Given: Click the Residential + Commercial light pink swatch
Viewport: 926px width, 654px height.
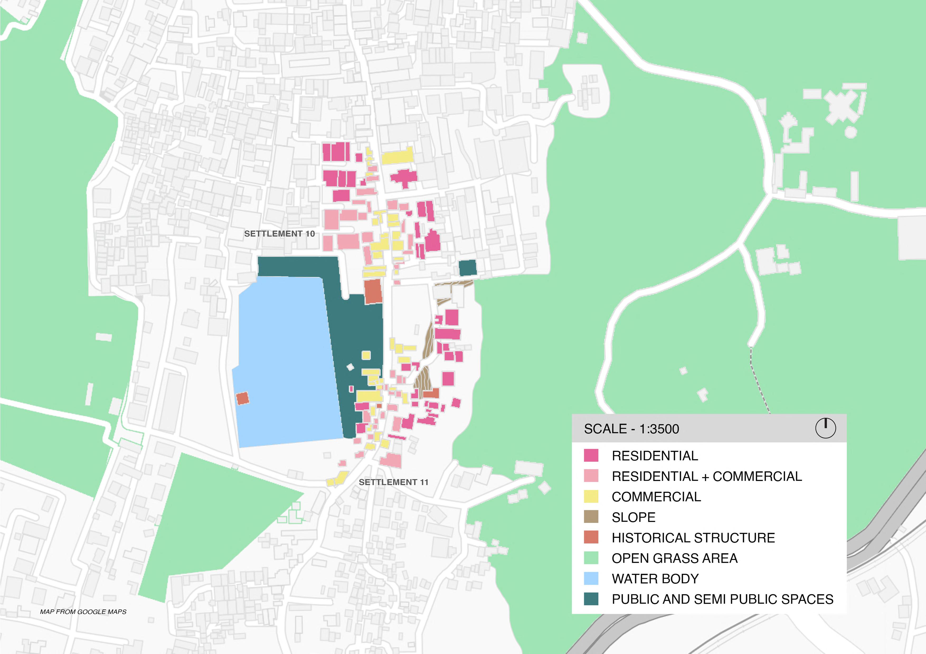Looking at the screenshot, I should (x=591, y=476).
